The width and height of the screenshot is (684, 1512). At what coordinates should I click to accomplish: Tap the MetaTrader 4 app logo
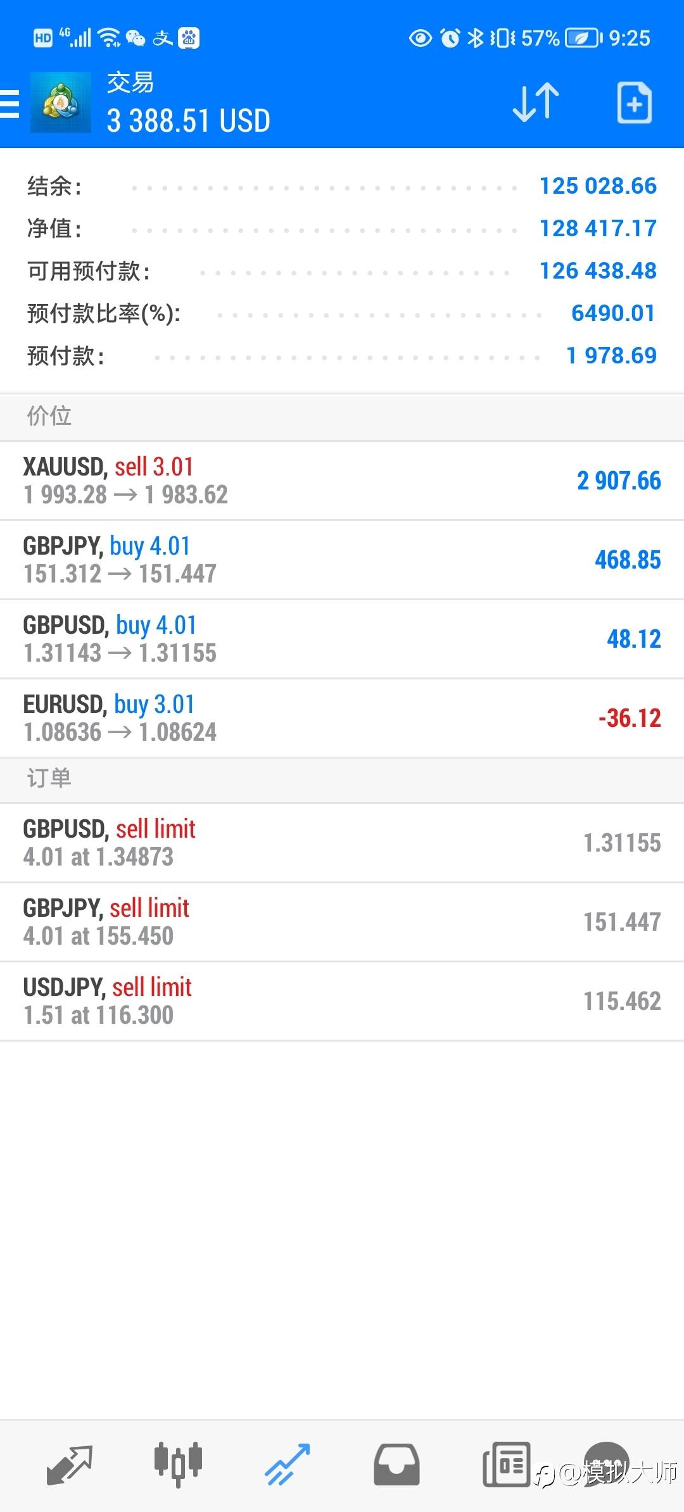click(61, 103)
